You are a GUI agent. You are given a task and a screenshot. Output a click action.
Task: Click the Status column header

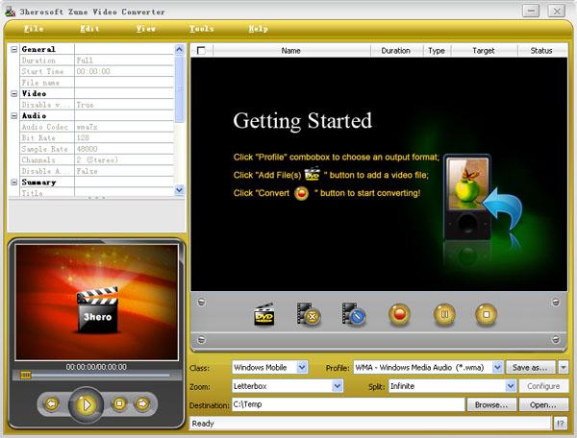click(x=541, y=51)
